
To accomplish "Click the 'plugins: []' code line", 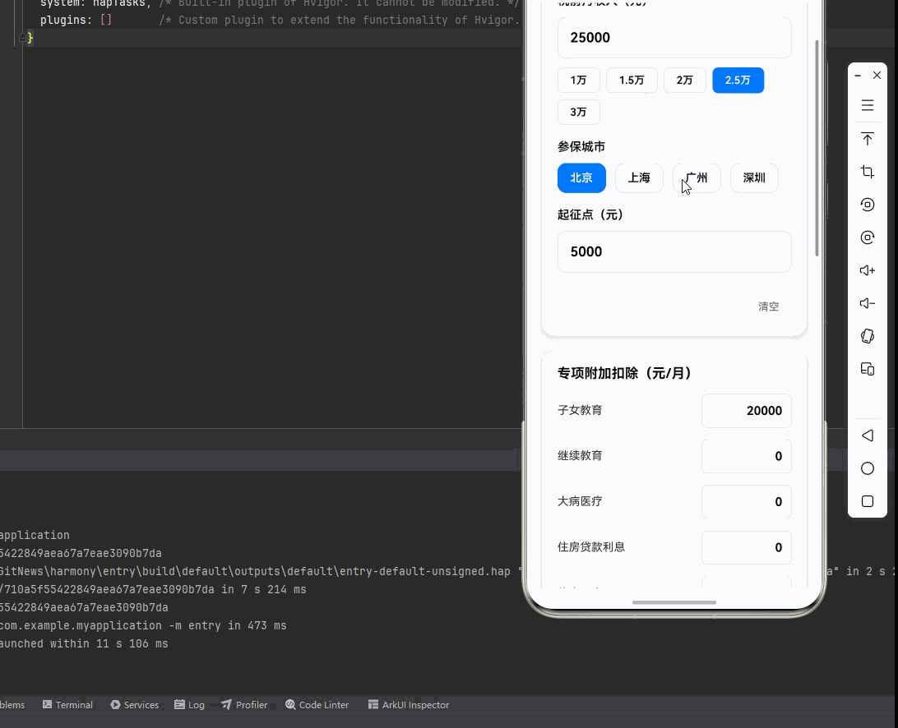I will [x=76, y=20].
